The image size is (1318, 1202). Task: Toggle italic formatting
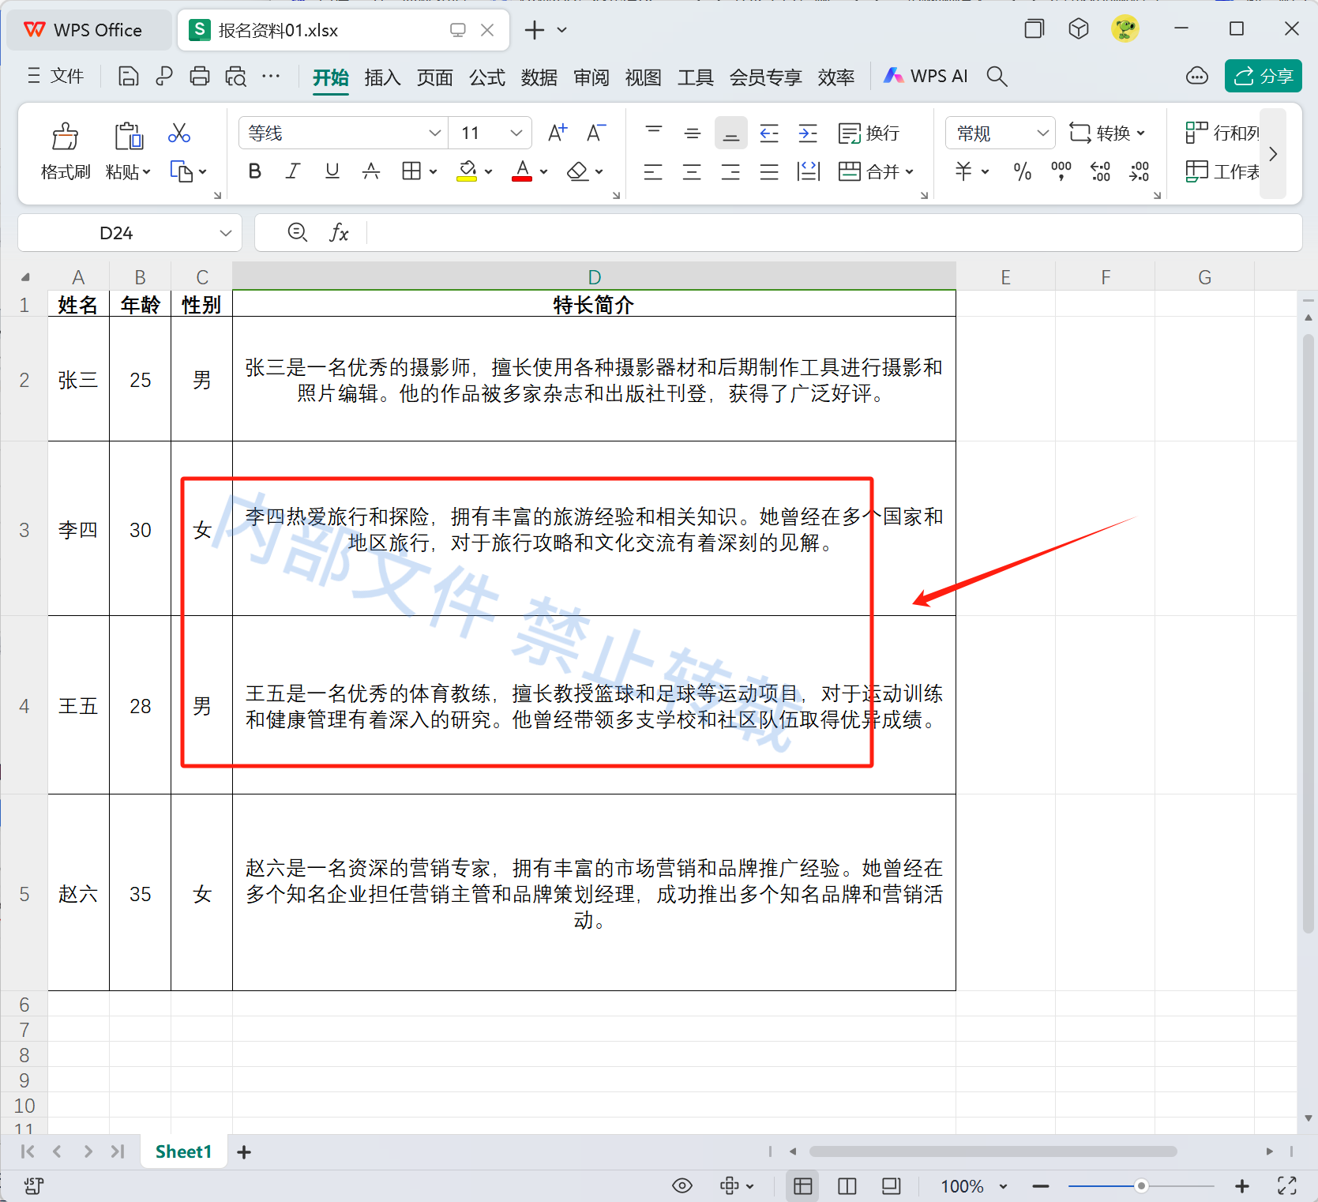[x=292, y=171]
